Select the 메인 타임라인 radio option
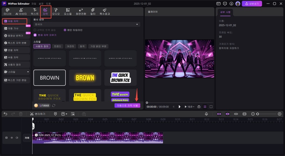The height and width of the screenshot is (156, 285). coord(65,30)
